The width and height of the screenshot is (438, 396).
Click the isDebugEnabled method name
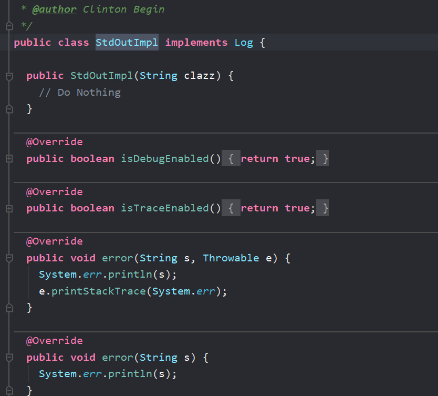(x=165, y=159)
